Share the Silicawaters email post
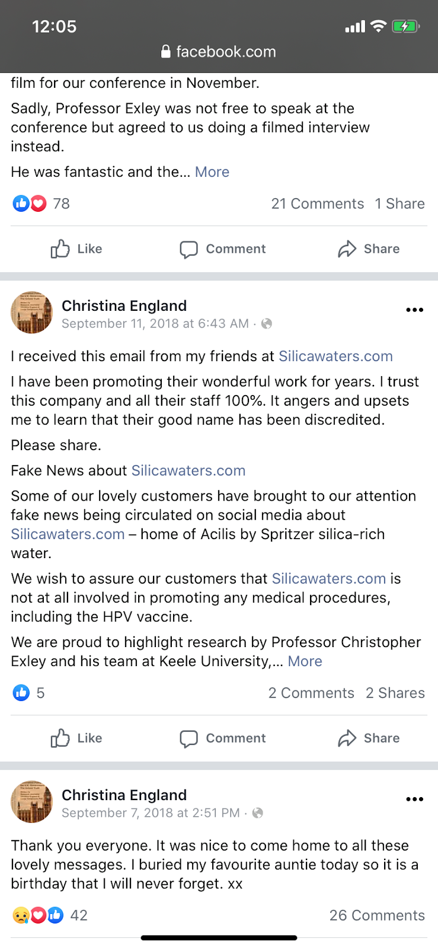Screen dimensions: 438x949 (369, 738)
